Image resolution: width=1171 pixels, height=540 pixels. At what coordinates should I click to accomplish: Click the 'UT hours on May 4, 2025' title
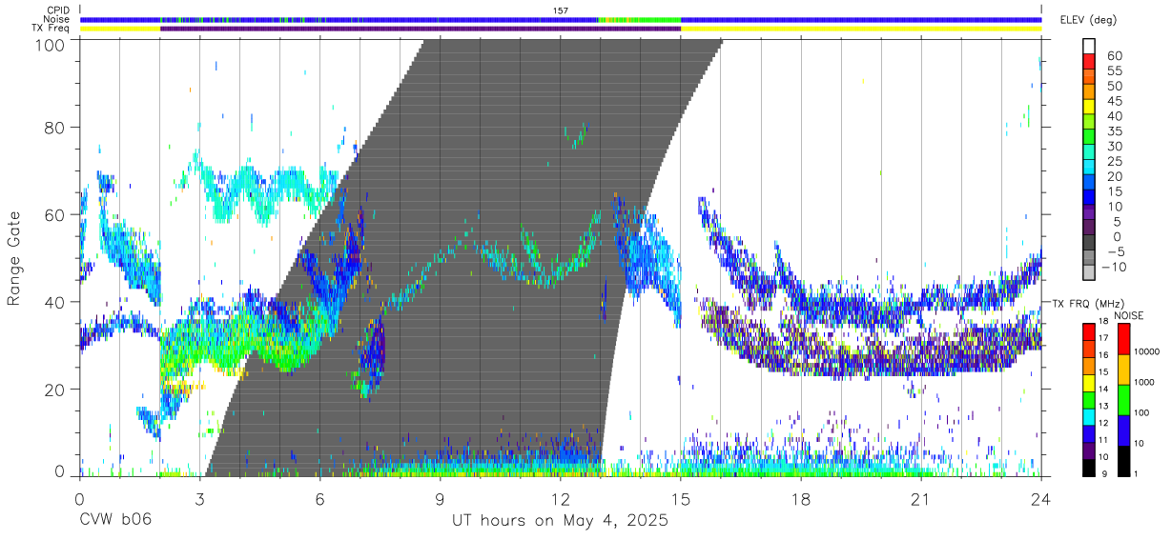[560, 522]
